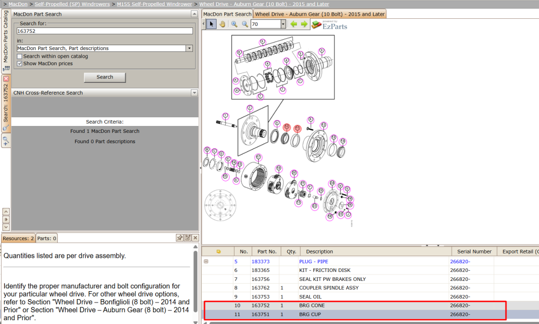The image size is (539, 324).
Task: Click Found 0 Part descriptions result
Action: (105, 142)
